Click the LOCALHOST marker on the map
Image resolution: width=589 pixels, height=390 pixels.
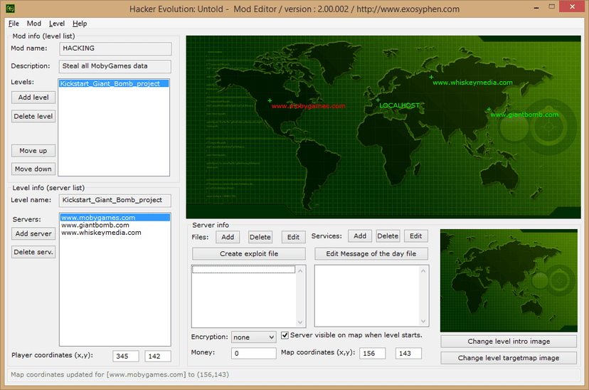378,100
